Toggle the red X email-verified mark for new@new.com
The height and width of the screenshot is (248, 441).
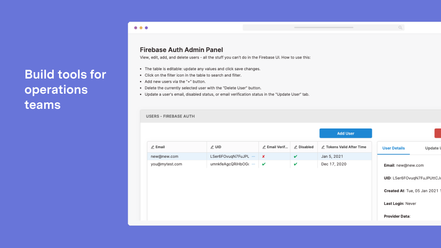click(x=264, y=156)
